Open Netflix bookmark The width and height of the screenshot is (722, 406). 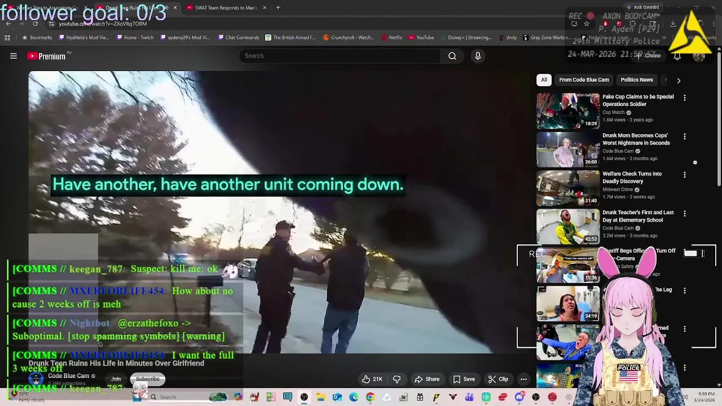pos(391,38)
